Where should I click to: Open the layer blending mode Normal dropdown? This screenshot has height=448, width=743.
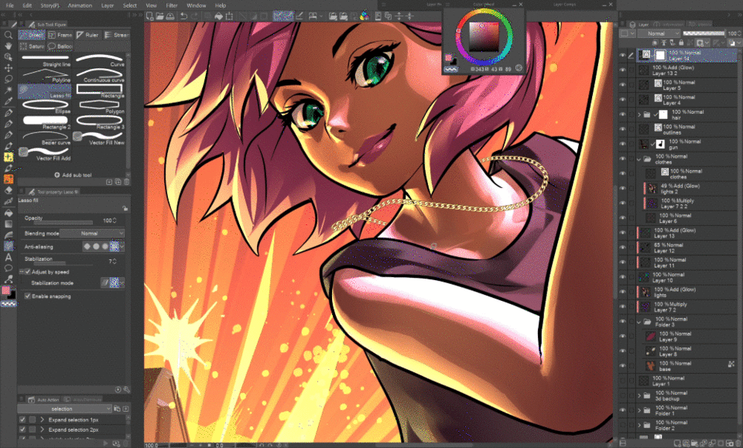pos(659,33)
